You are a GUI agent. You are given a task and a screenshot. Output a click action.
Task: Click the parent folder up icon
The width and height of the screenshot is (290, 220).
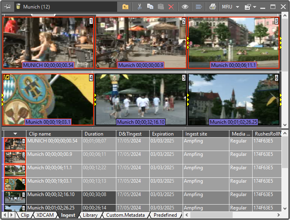125,6
